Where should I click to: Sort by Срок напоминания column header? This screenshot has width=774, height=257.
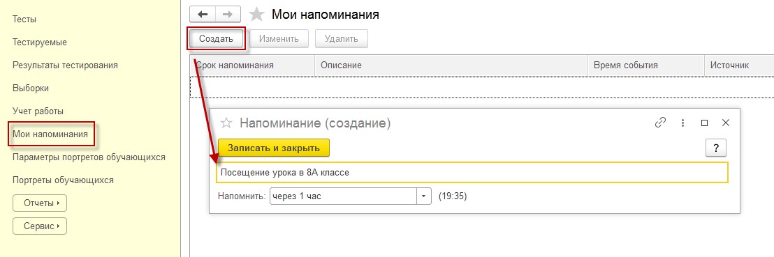coord(252,65)
